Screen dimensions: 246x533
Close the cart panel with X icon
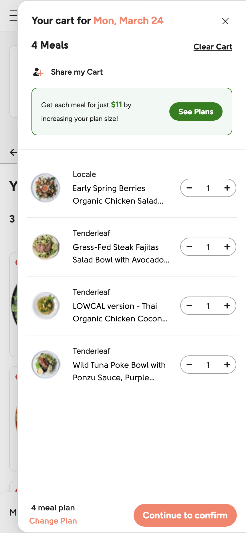click(x=225, y=21)
